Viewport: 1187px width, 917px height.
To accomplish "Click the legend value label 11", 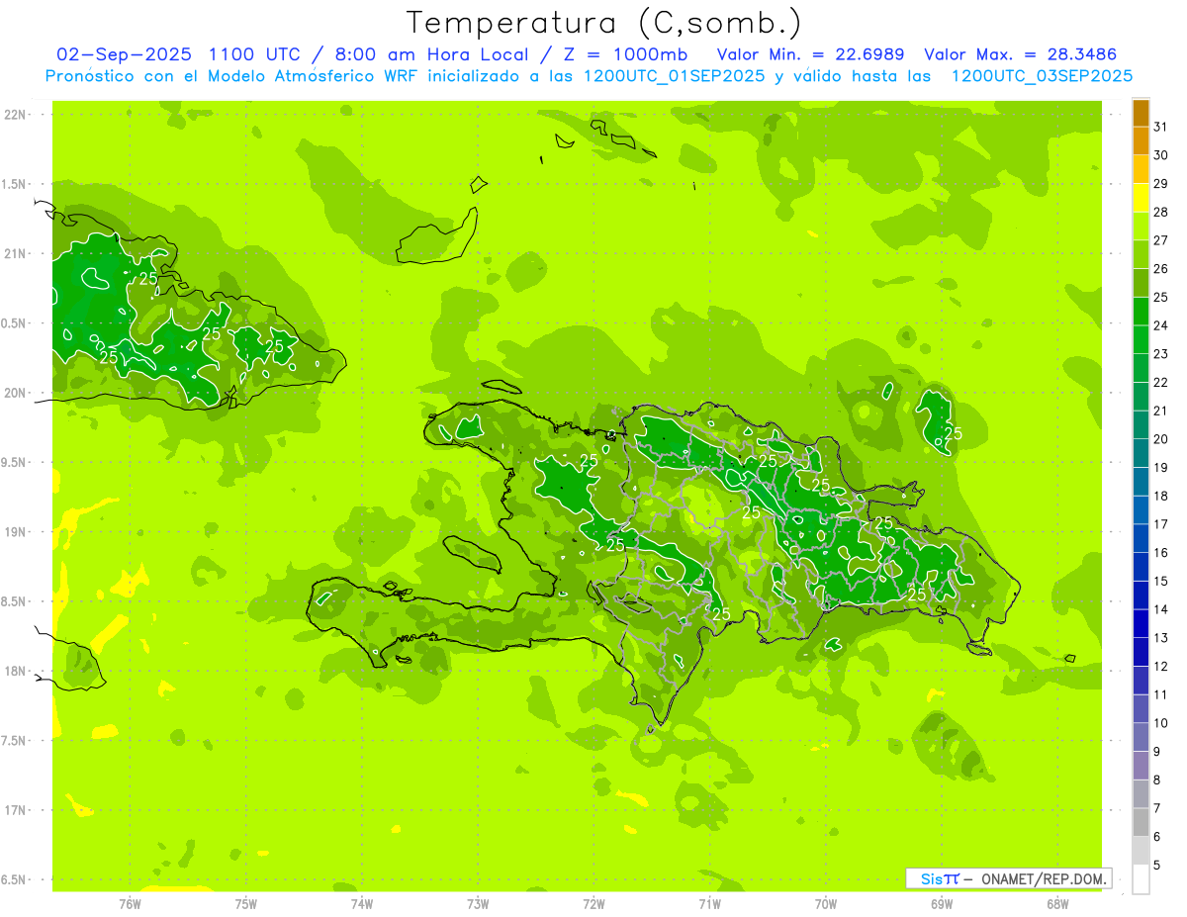I will 1161,695.
